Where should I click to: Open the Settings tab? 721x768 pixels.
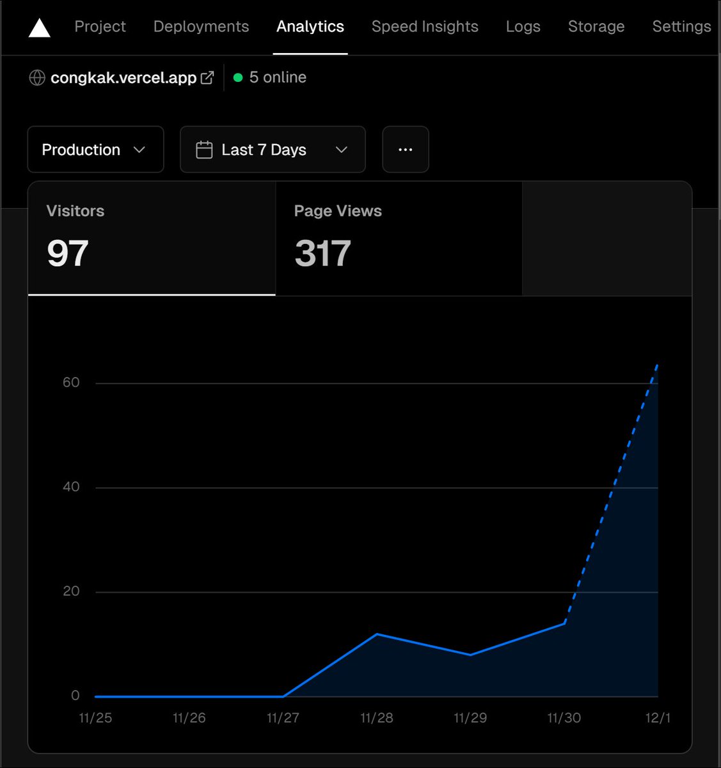681,26
